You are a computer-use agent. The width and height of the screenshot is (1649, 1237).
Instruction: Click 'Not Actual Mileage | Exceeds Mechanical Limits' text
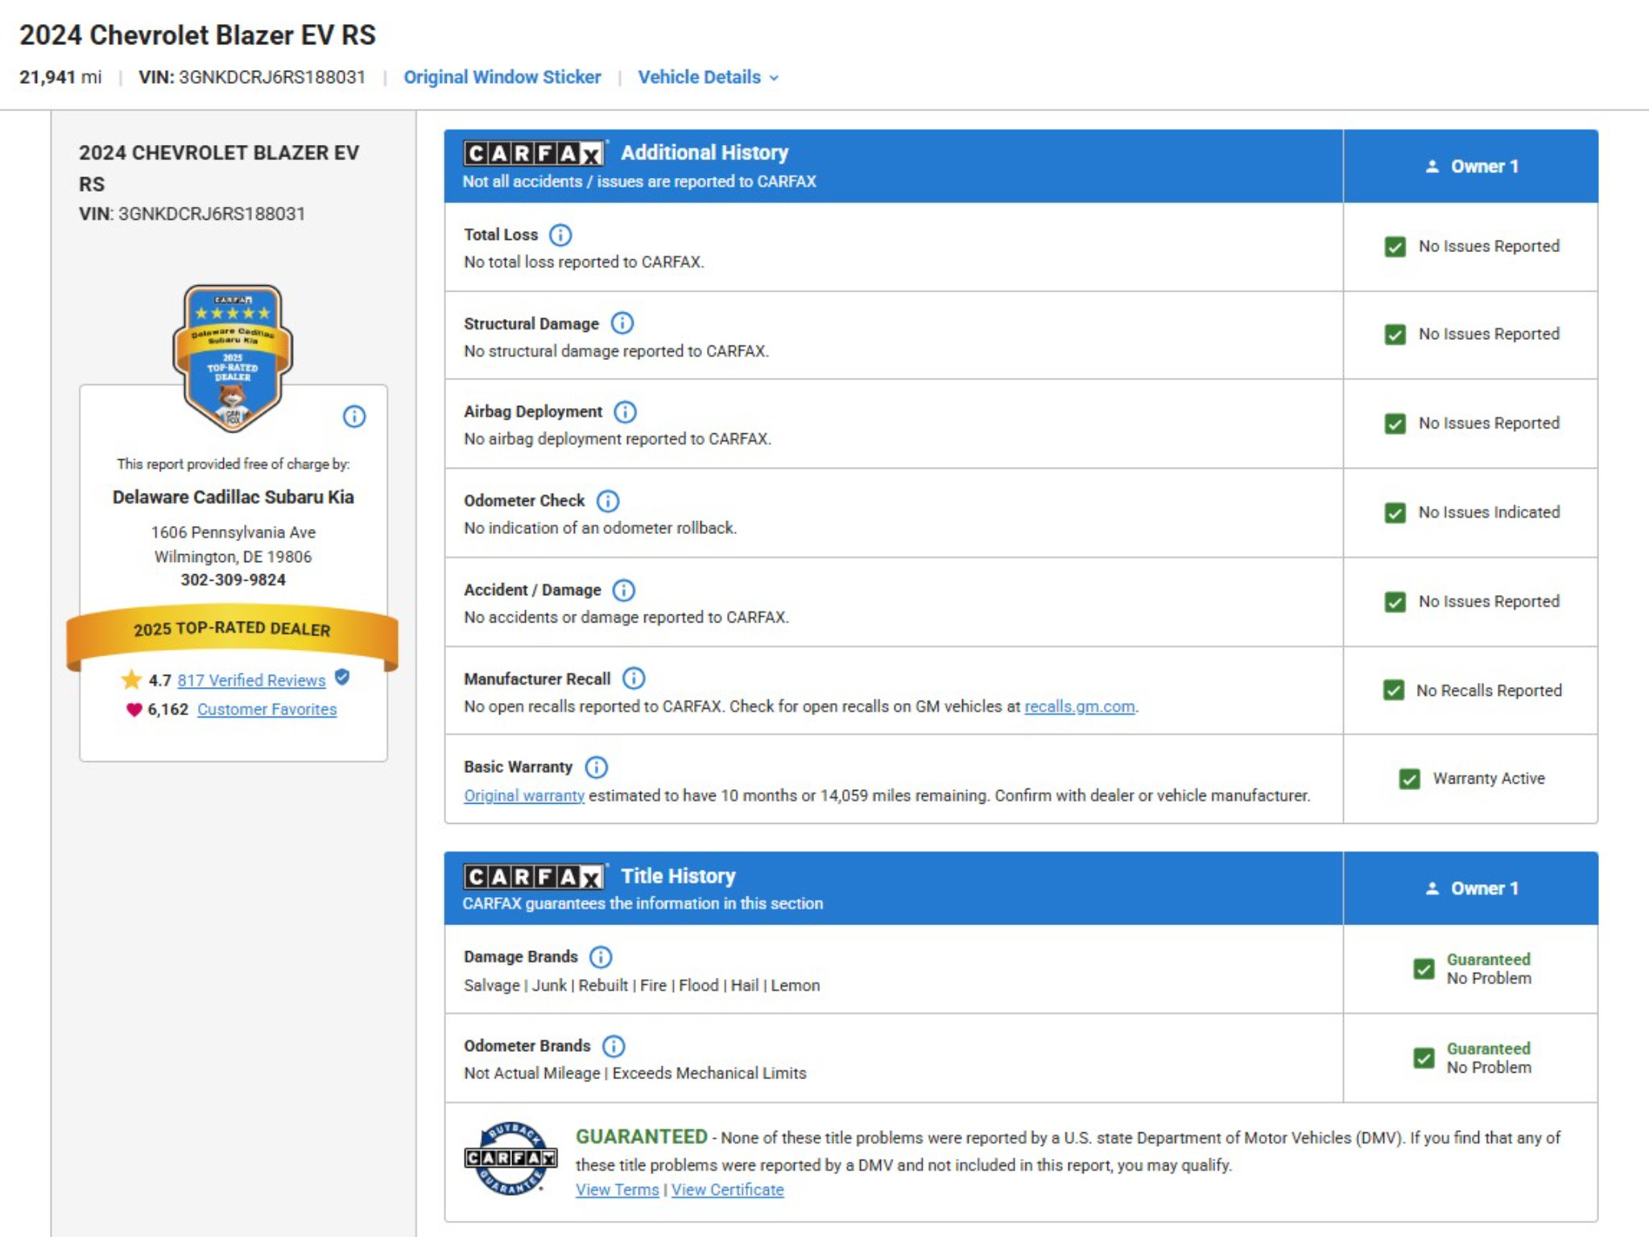click(635, 1074)
